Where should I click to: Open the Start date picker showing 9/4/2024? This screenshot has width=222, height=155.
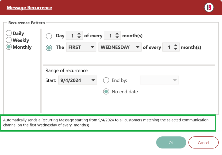pos(78,80)
